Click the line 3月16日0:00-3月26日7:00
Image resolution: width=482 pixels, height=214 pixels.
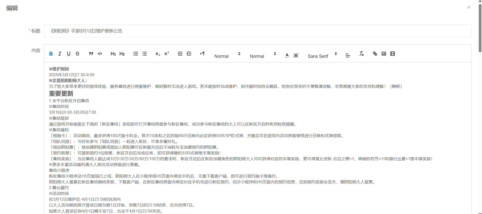point(72,112)
